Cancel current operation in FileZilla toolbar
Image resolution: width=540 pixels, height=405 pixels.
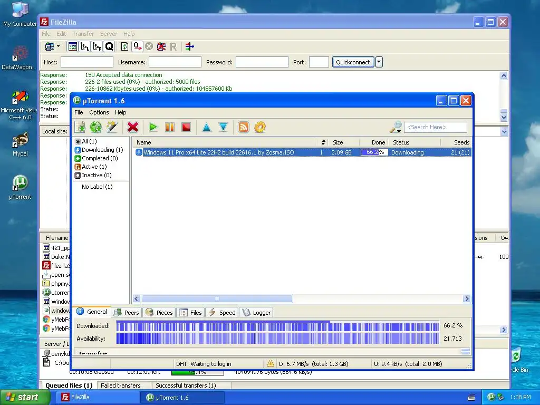[149, 46]
